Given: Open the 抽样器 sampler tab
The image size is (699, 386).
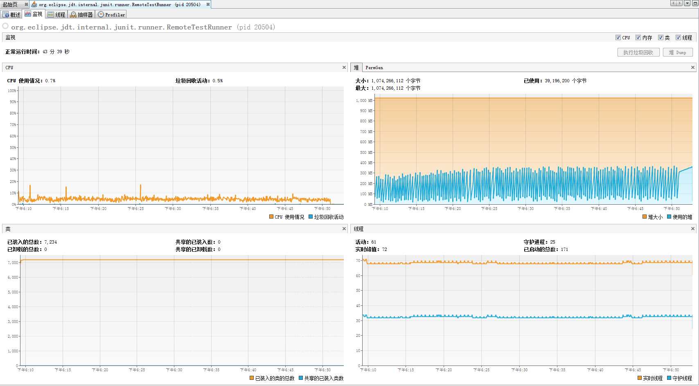Looking at the screenshot, I should click(81, 14).
